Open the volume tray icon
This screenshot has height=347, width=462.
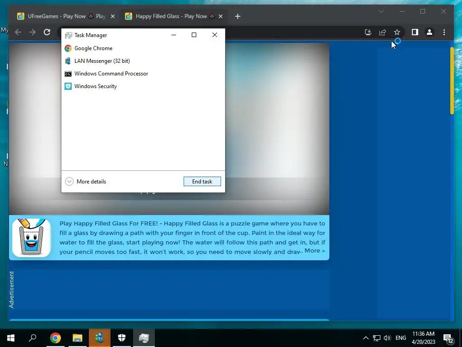[387, 338]
